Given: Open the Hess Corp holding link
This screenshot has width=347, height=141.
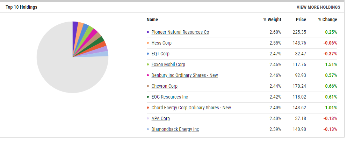Looking at the screenshot, I should point(161,43).
